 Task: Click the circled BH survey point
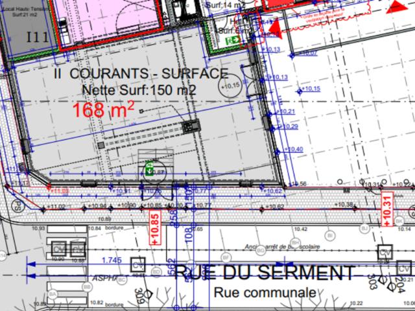[295, 242]
